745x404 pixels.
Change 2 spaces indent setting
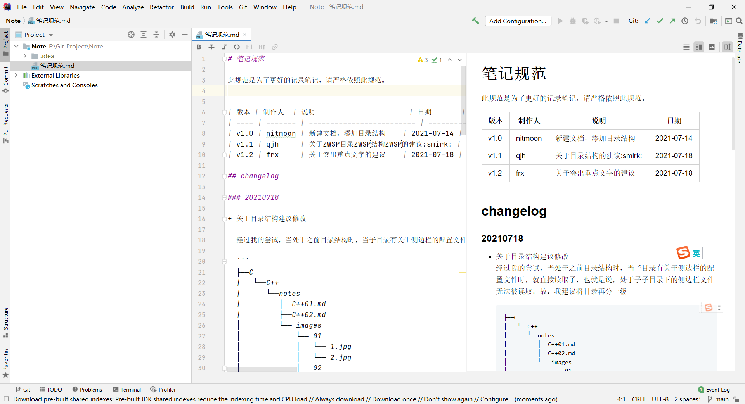point(688,399)
